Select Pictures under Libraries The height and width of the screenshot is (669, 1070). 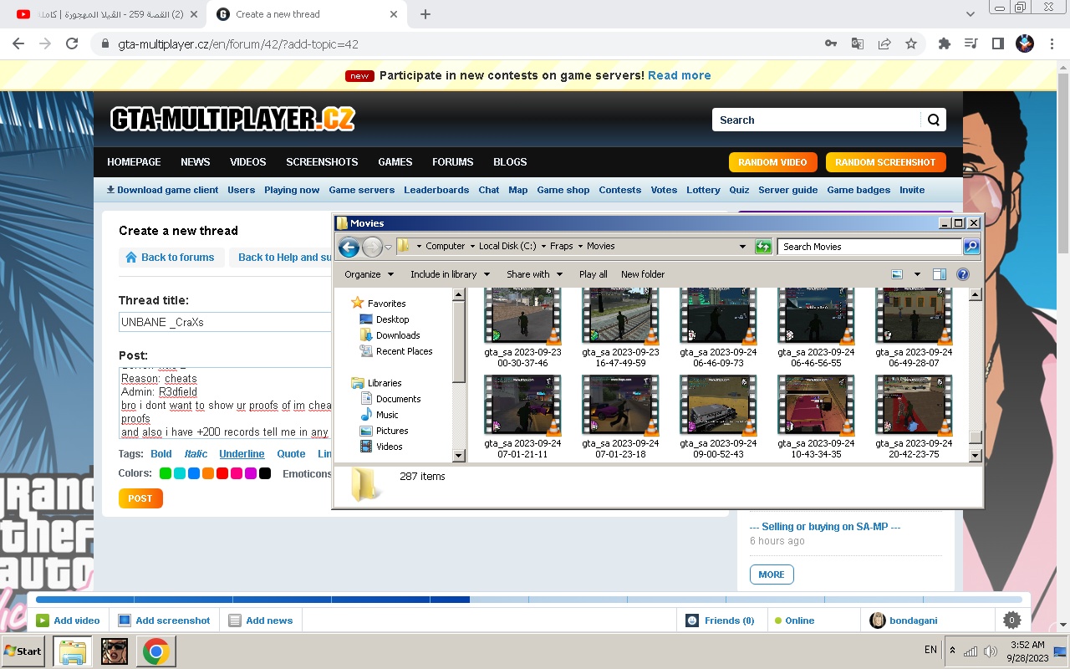pos(384,431)
